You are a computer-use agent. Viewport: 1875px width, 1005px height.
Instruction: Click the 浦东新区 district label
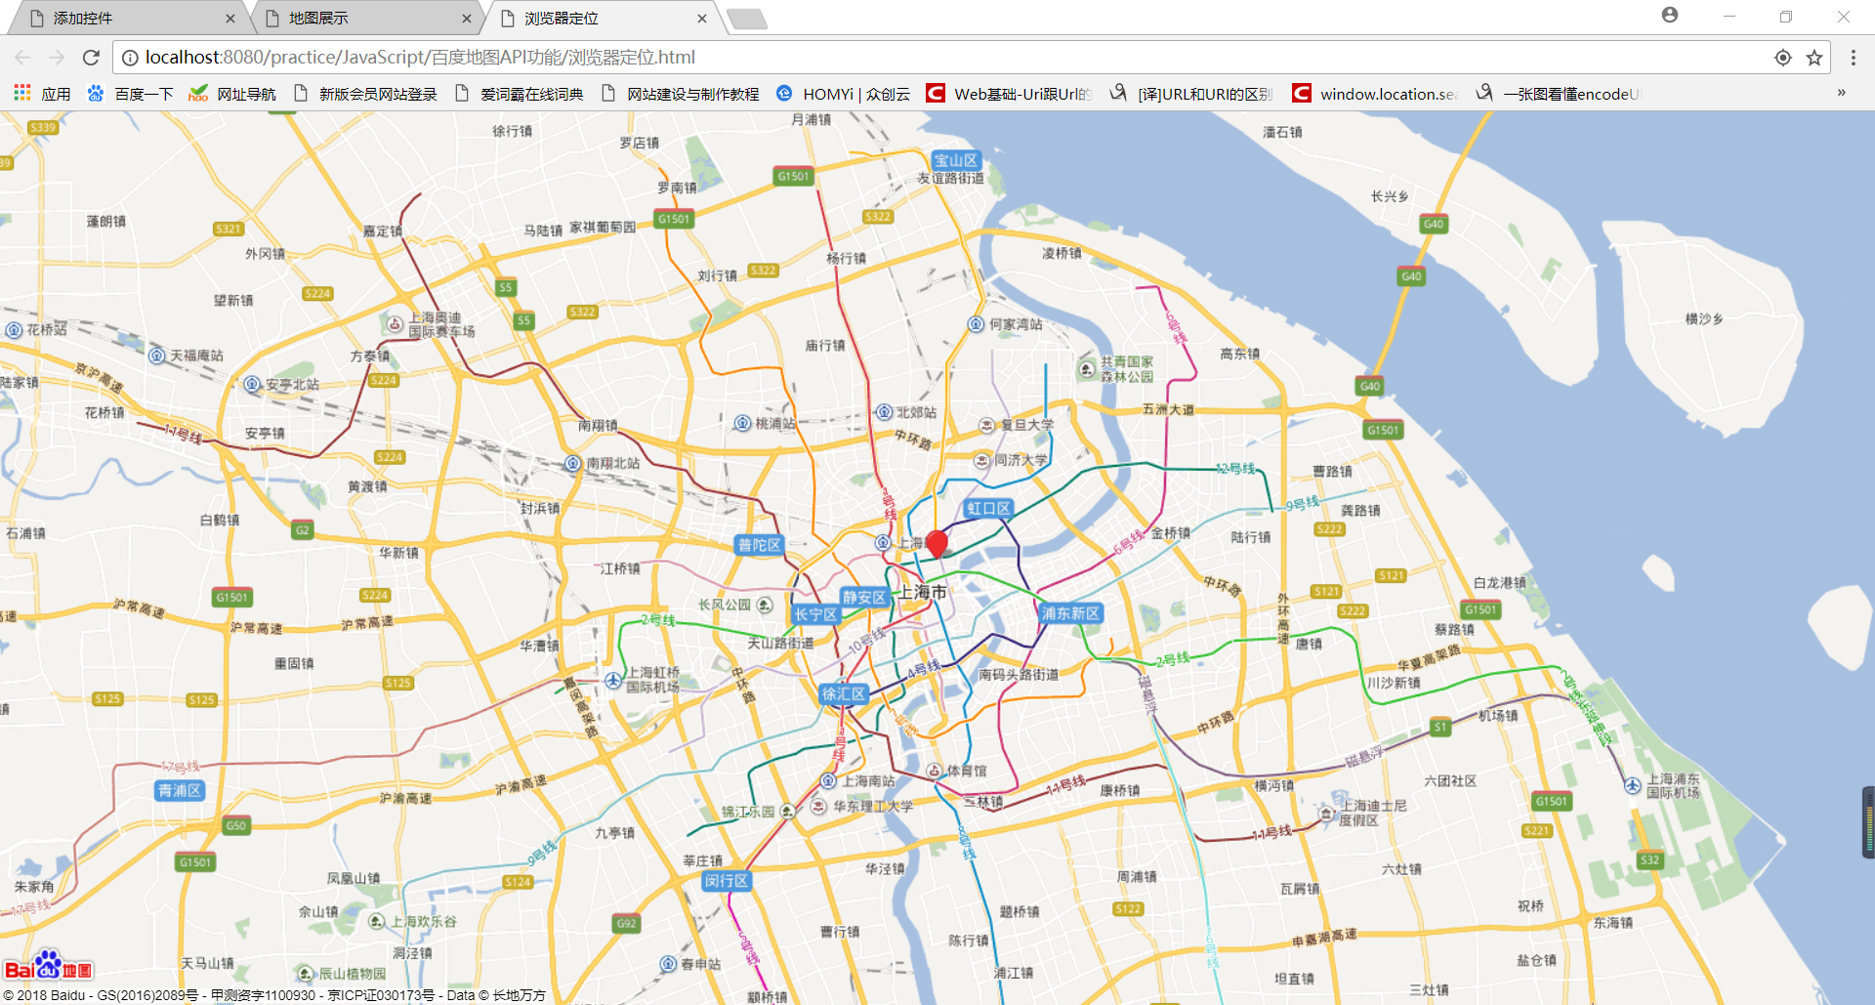click(x=1070, y=613)
